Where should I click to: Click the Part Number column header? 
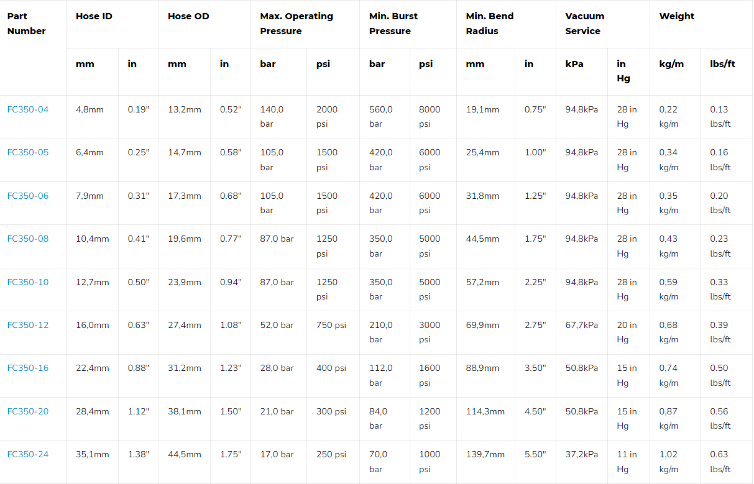click(x=27, y=24)
